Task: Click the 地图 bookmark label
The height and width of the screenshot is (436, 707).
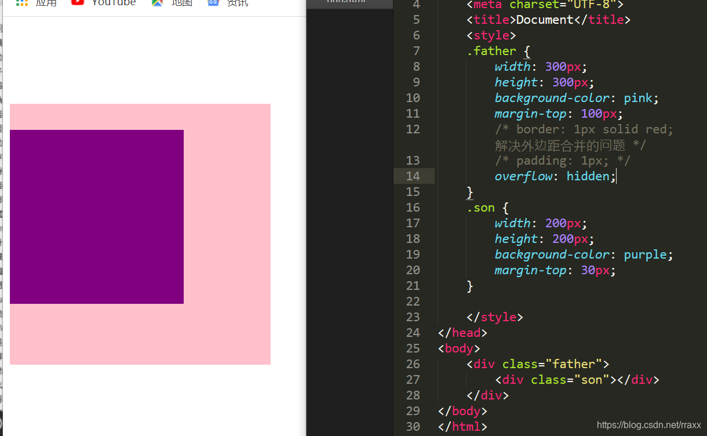Action: (182, 3)
